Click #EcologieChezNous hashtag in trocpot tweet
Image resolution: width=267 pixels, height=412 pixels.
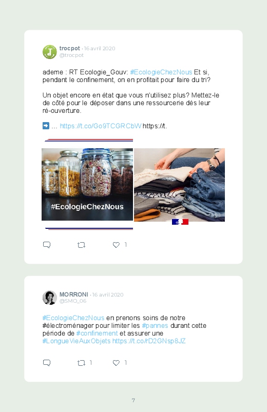point(161,72)
